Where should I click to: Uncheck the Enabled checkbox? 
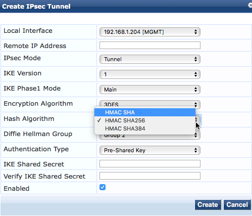(x=103, y=187)
